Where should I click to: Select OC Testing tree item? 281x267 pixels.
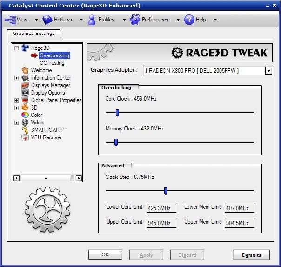52,63
